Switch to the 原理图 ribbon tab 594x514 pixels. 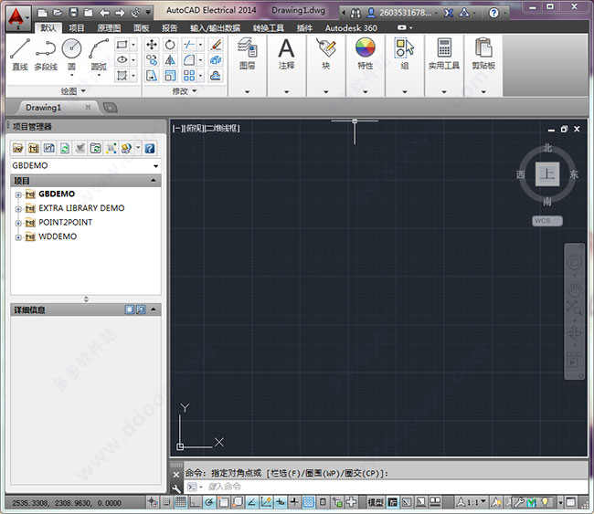click(111, 27)
